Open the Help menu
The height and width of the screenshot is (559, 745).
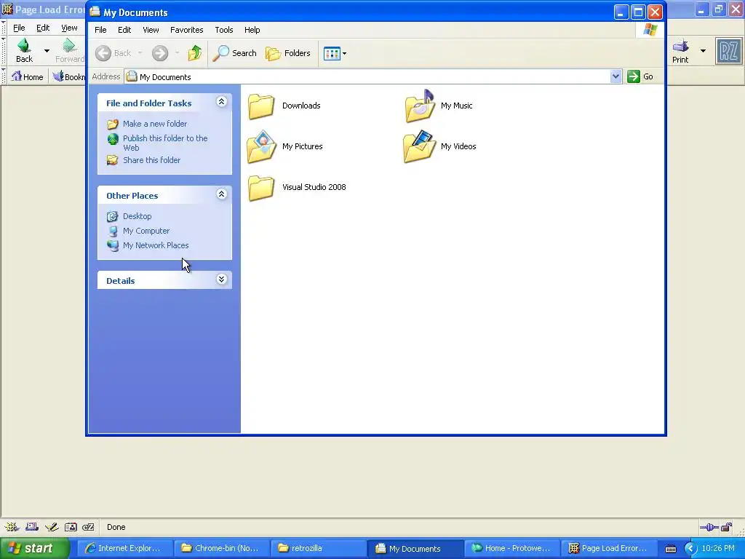[x=252, y=30]
